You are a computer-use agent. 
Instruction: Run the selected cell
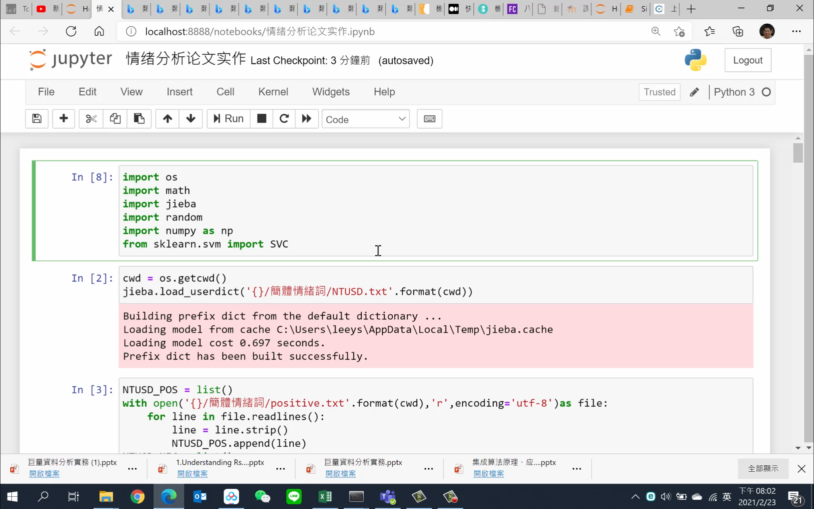point(229,119)
